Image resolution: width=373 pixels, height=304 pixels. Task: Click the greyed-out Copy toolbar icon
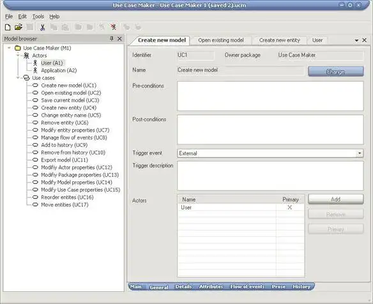pos(54,27)
